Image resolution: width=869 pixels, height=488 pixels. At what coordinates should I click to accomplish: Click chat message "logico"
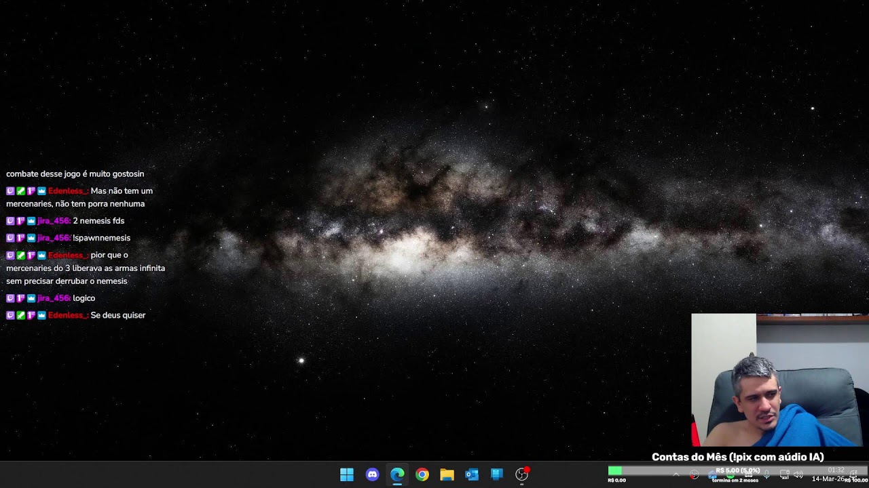pyautogui.click(x=84, y=298)
